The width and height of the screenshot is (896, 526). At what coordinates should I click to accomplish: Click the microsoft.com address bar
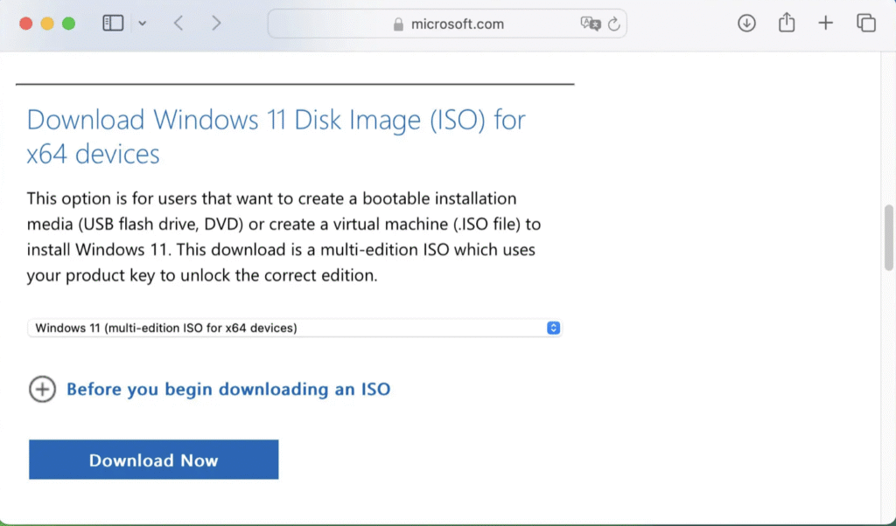point(447,24)
